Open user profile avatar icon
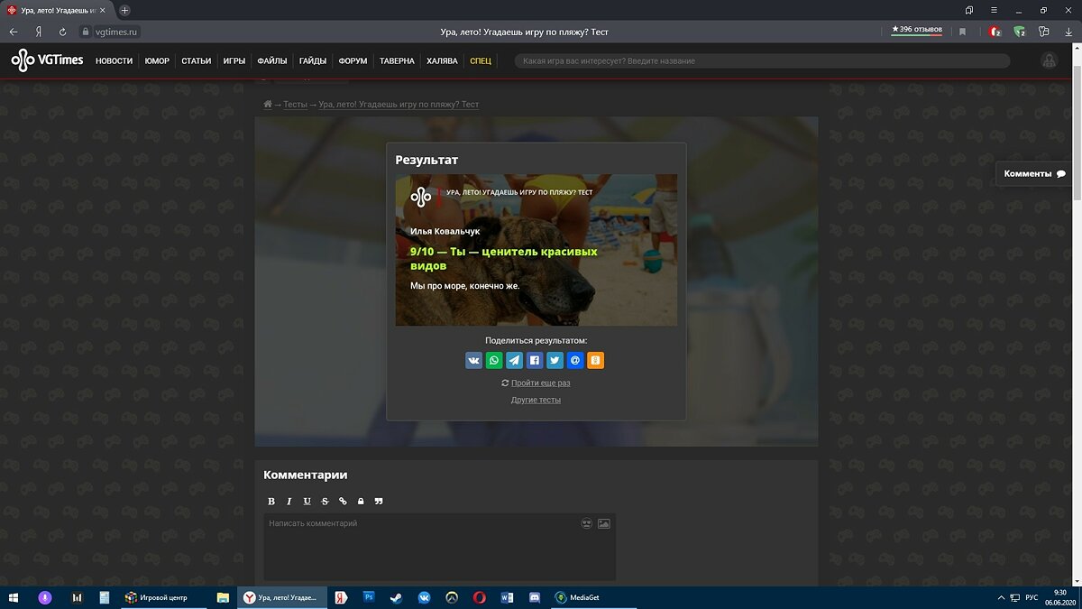Screen dimensions: 1082x609 tap(1049, 60)
